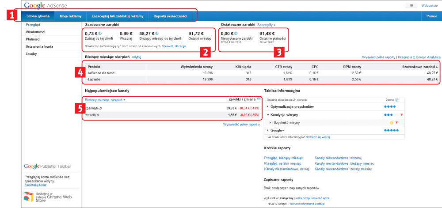Open Bieżący miesiąc: sierpień channel dropdown

105,100
